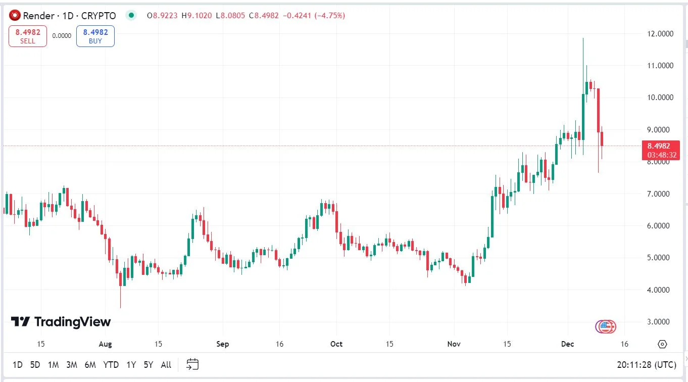The height and width of the screenshot is (382, 688).
Task: Open chart scale settings gear icon
Action: click(x=663, y=344)
